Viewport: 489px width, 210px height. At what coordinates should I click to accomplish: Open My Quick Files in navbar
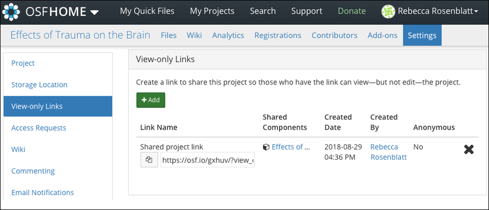pyautogui.click(x=147, y=11)
